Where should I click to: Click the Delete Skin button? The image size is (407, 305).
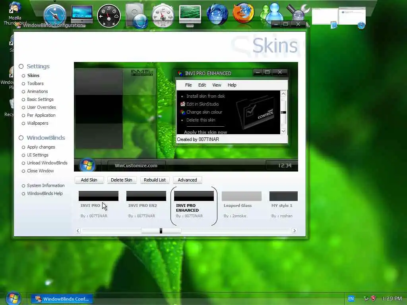pos(122,180)
